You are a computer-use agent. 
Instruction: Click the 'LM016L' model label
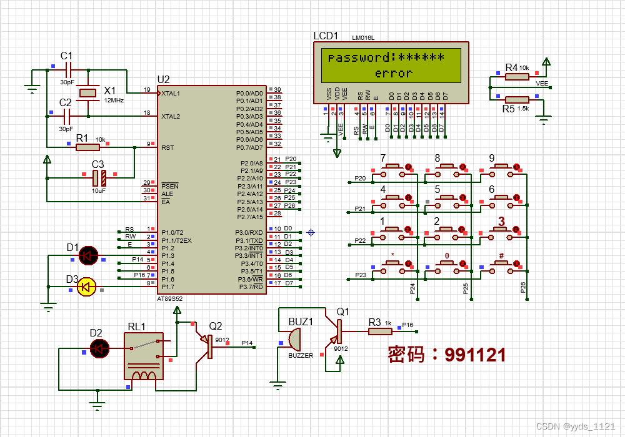click(x=363, y=38)
